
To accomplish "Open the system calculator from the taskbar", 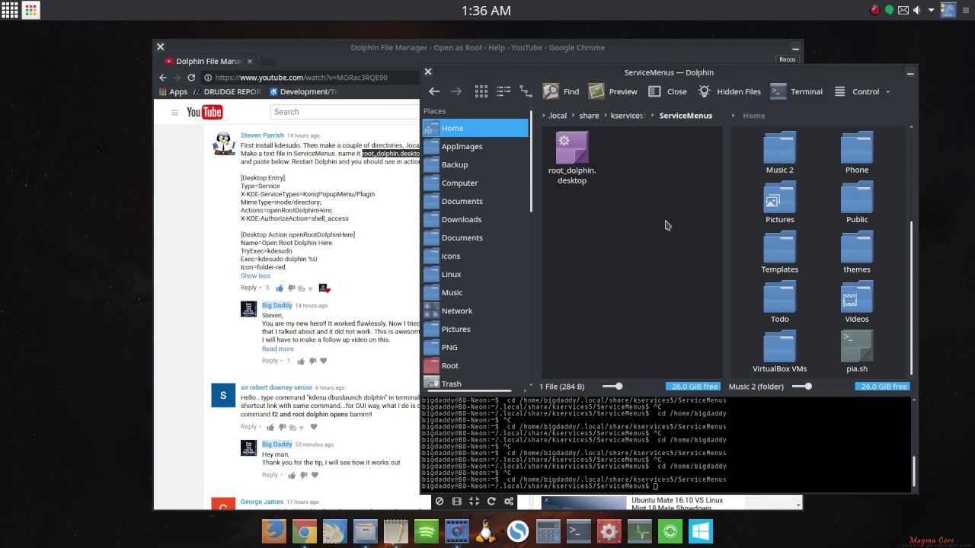I will (x=548, y=530).
